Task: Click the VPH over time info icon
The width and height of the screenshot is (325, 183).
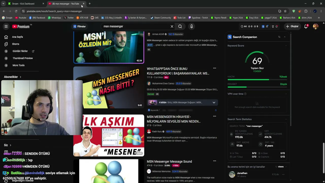Action: click(x=245, y=94)
